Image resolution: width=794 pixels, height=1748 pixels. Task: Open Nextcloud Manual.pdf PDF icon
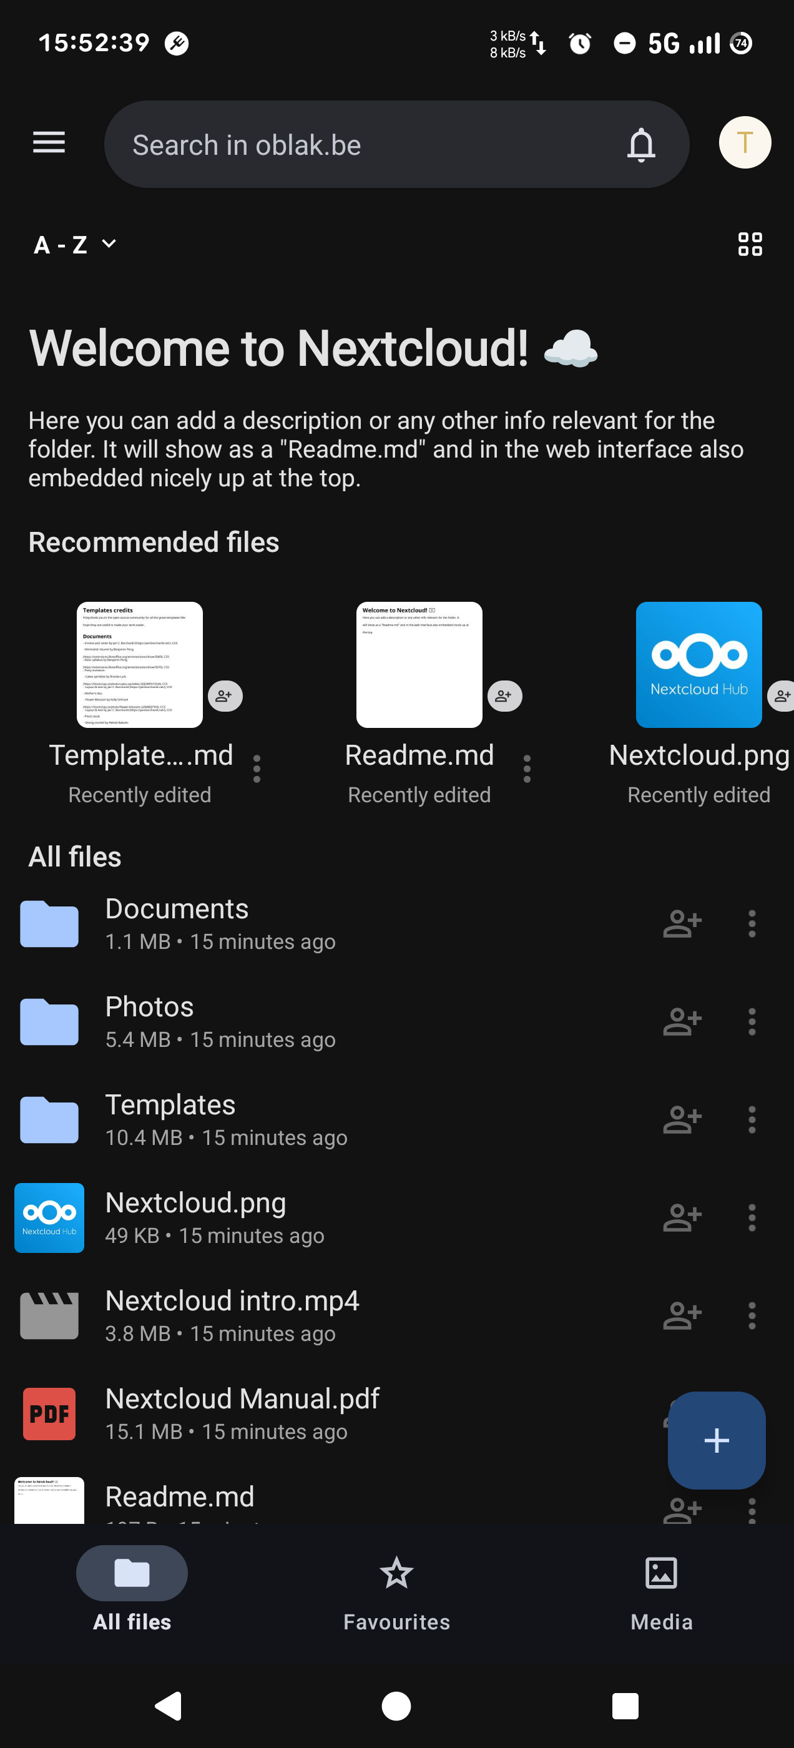[49, 1413]
